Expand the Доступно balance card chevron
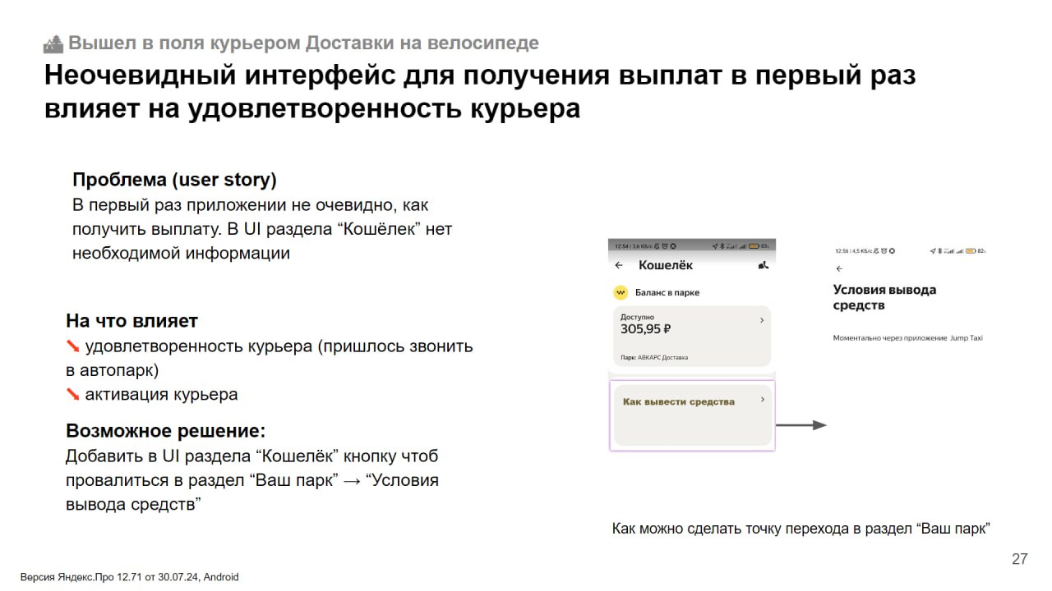Screen dimensions: 1052x591 click(762, 320)
